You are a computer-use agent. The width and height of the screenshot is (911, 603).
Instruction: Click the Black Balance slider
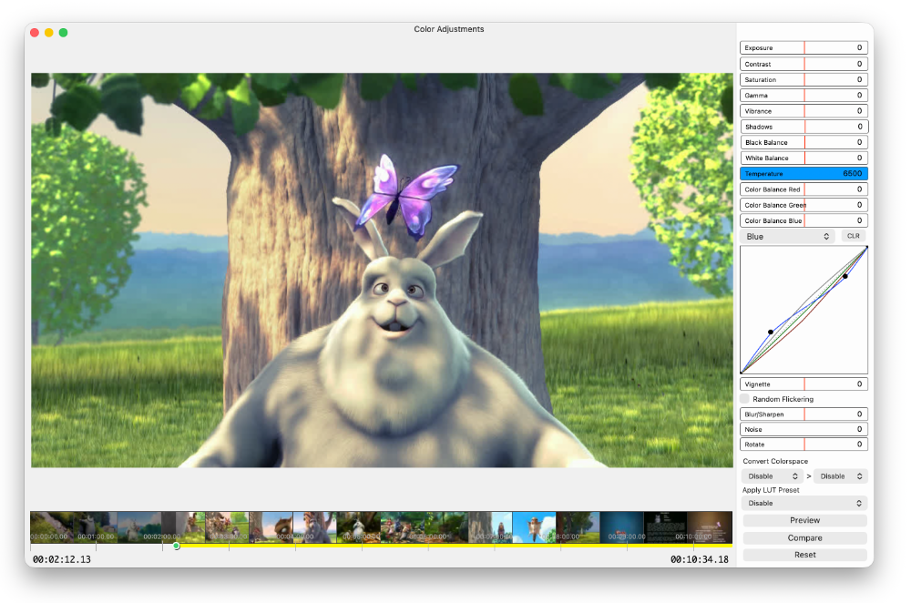coord(804,142)
